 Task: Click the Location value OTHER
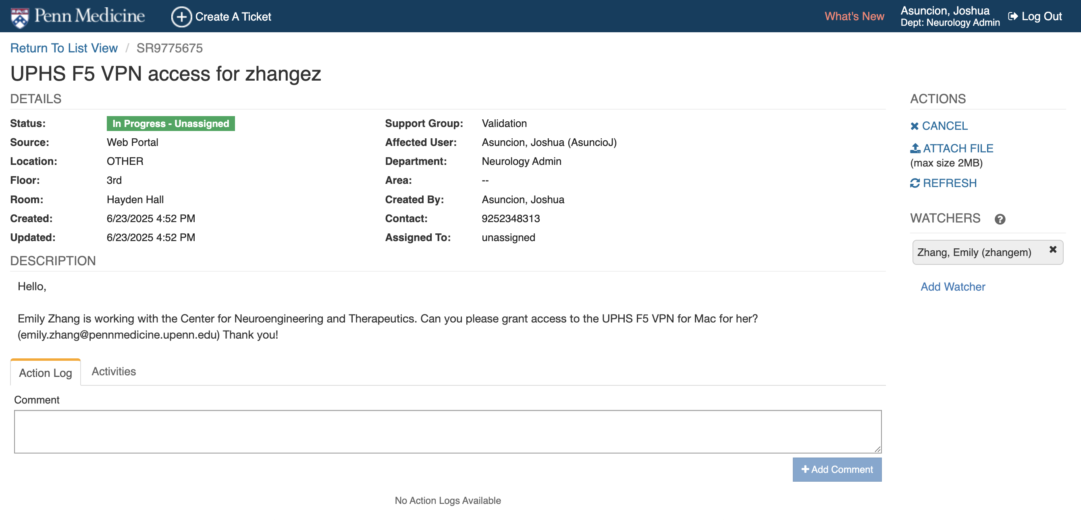click(125, 161)
